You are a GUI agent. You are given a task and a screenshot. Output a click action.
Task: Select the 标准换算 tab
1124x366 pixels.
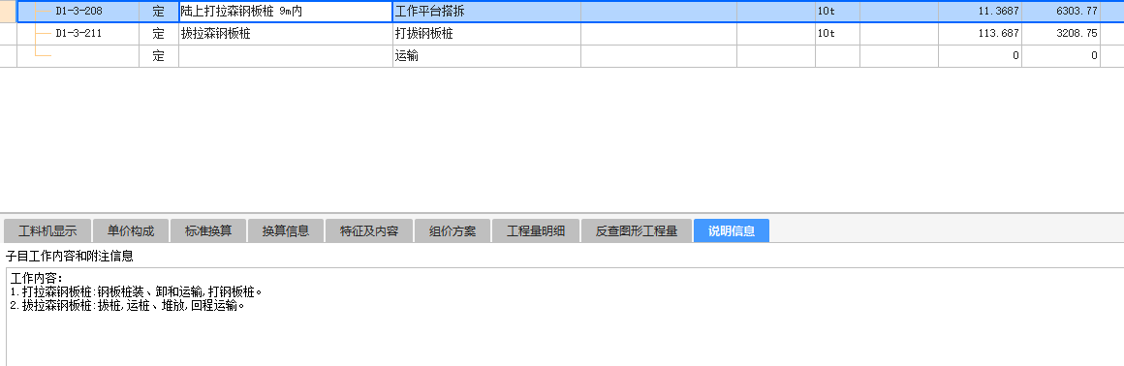(208, 230)
